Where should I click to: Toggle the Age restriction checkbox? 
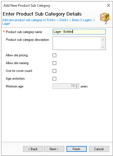pos(54,79)
